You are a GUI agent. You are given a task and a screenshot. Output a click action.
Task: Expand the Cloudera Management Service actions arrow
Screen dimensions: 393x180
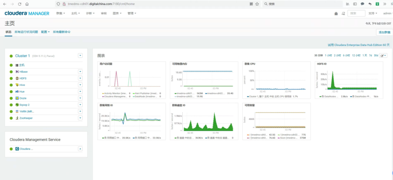[x=80, y=149]
